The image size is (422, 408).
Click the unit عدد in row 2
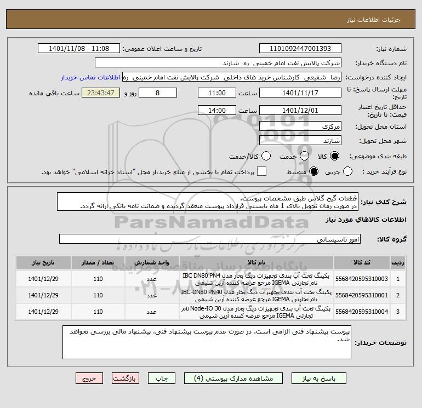click(152, 295)
